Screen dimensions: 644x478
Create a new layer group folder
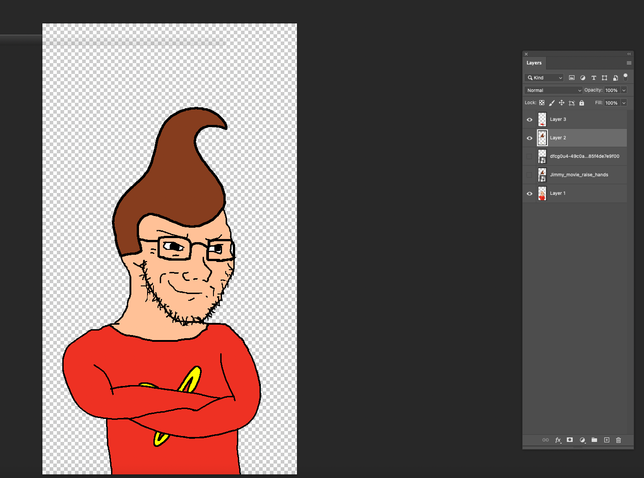pyautogui.click(x=594, y=440)
